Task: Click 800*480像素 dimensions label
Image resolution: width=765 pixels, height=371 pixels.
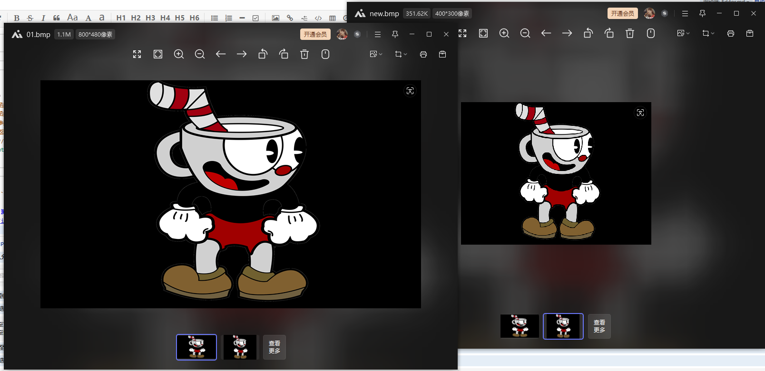Action: click(x=96, y=34)
